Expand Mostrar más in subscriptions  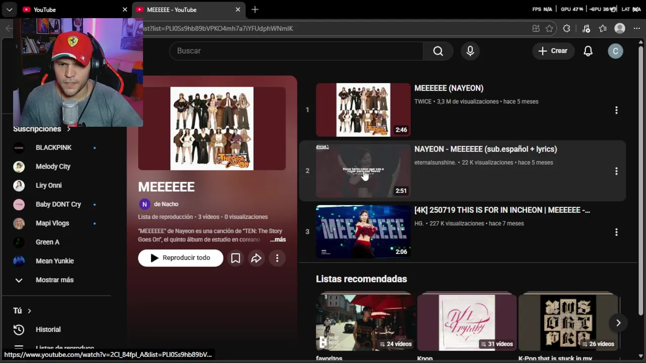click(x=56, y=280)
